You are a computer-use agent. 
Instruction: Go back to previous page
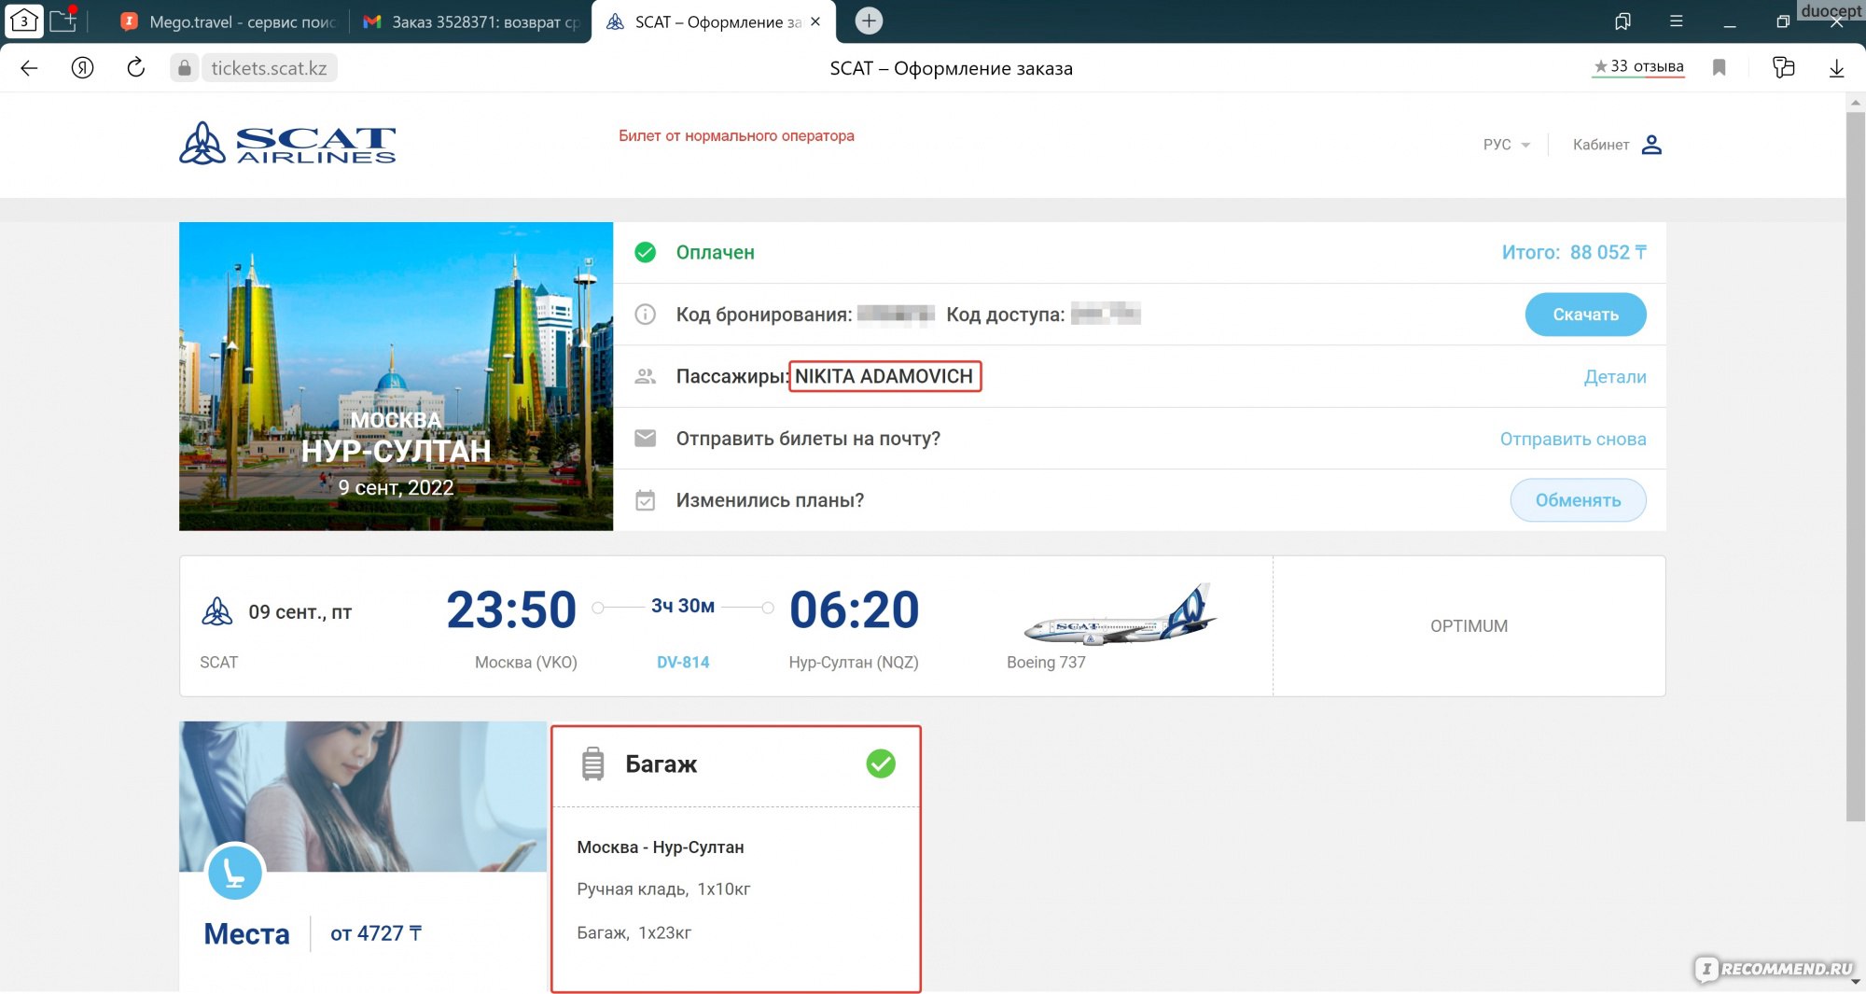point(29,68)
